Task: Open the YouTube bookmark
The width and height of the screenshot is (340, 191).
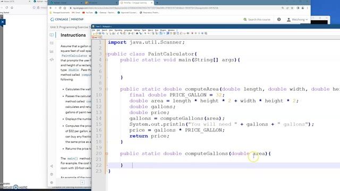Action: pos(87,13)
